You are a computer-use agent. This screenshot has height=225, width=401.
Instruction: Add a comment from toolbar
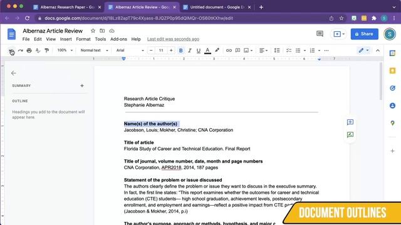click(x=237, y=51)
